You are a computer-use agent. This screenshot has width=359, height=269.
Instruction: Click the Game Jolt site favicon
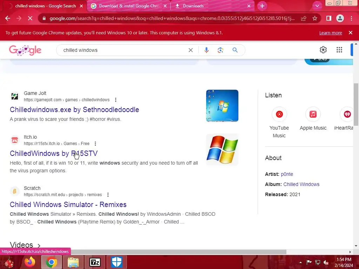click(15, 96)
